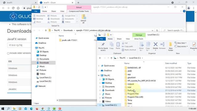
Task: Switch to the JavaFX - Gluon browser tab
Action: point(57,2)
